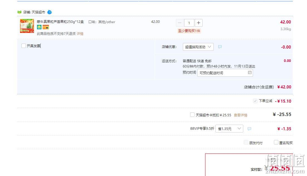Click the comment icon beside 88VIP discount dropdown
Image resolution: width=307 pixels, height=176 pixels.
(x=249, y=129)
